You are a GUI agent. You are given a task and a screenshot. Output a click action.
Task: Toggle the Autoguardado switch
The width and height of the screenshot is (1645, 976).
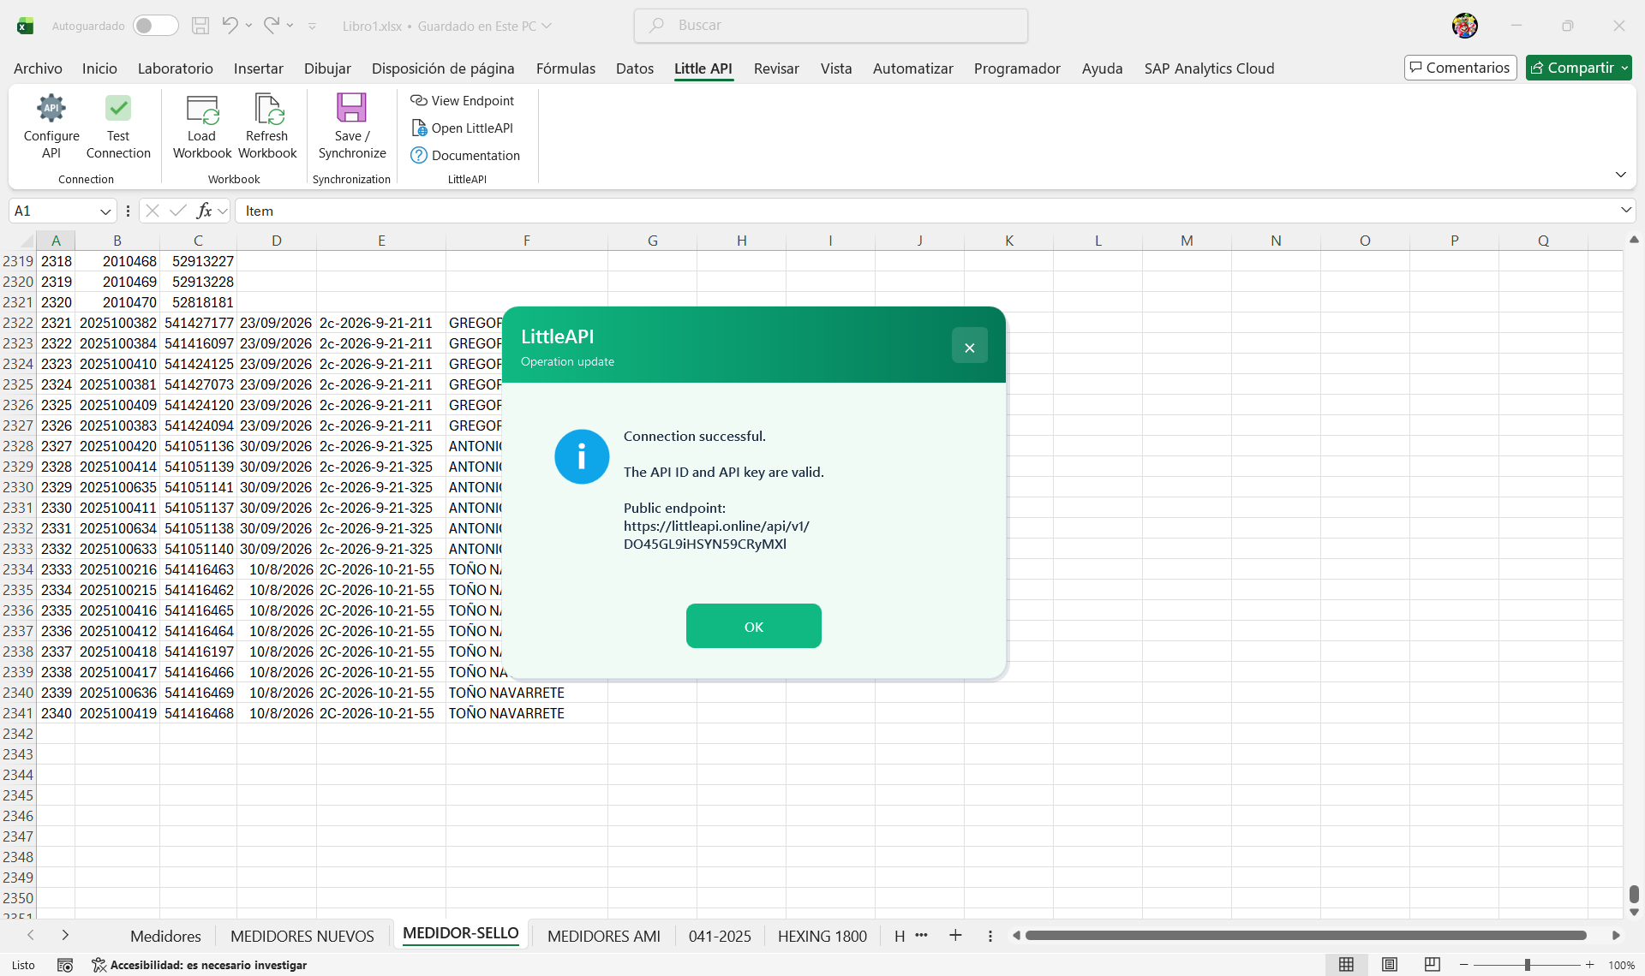155,26
